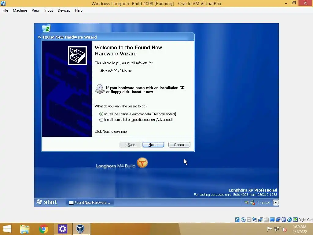The width and height of the screenshot is (313, 235).
Task: Click the VirtualBox window title bar icon
Action: click(3, 3)
